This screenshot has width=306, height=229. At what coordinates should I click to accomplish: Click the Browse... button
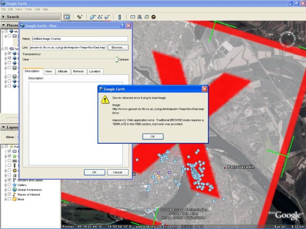[x=118, y=48]
